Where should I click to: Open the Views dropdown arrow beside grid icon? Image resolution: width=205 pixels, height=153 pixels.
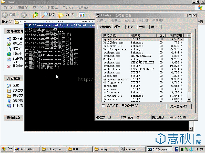click(x=86, y=15)
